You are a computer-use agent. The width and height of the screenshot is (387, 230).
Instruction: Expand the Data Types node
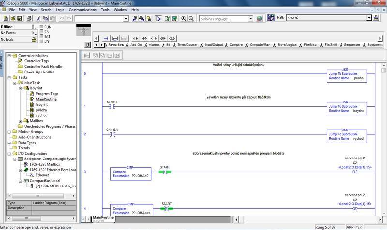tap(9, 143)
